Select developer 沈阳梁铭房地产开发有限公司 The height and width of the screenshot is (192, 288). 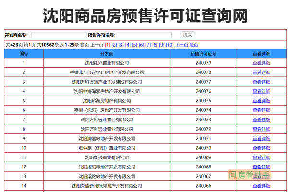[107, 176]
